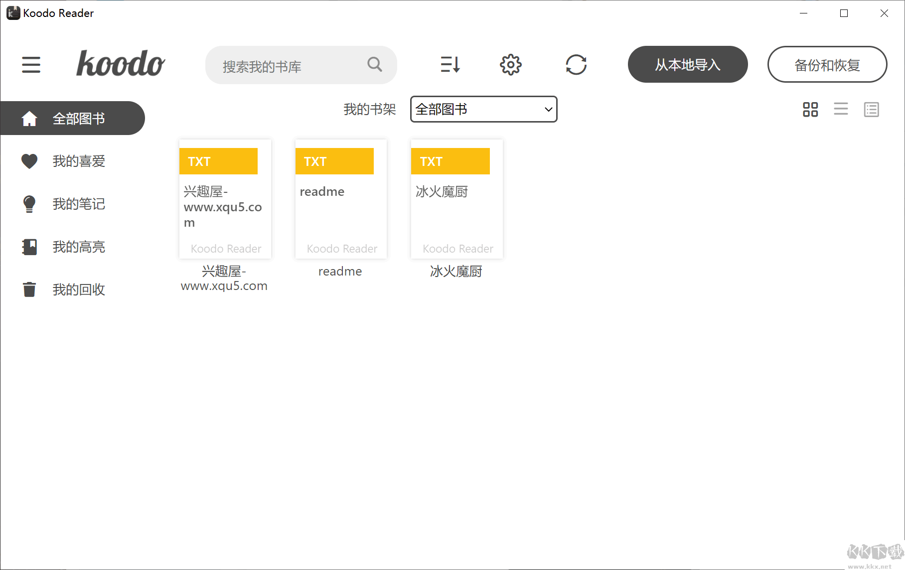Switch to grid cover view mode
This screenshot has width=905, height=570.
pyautogui.click(x=810, y=110)
